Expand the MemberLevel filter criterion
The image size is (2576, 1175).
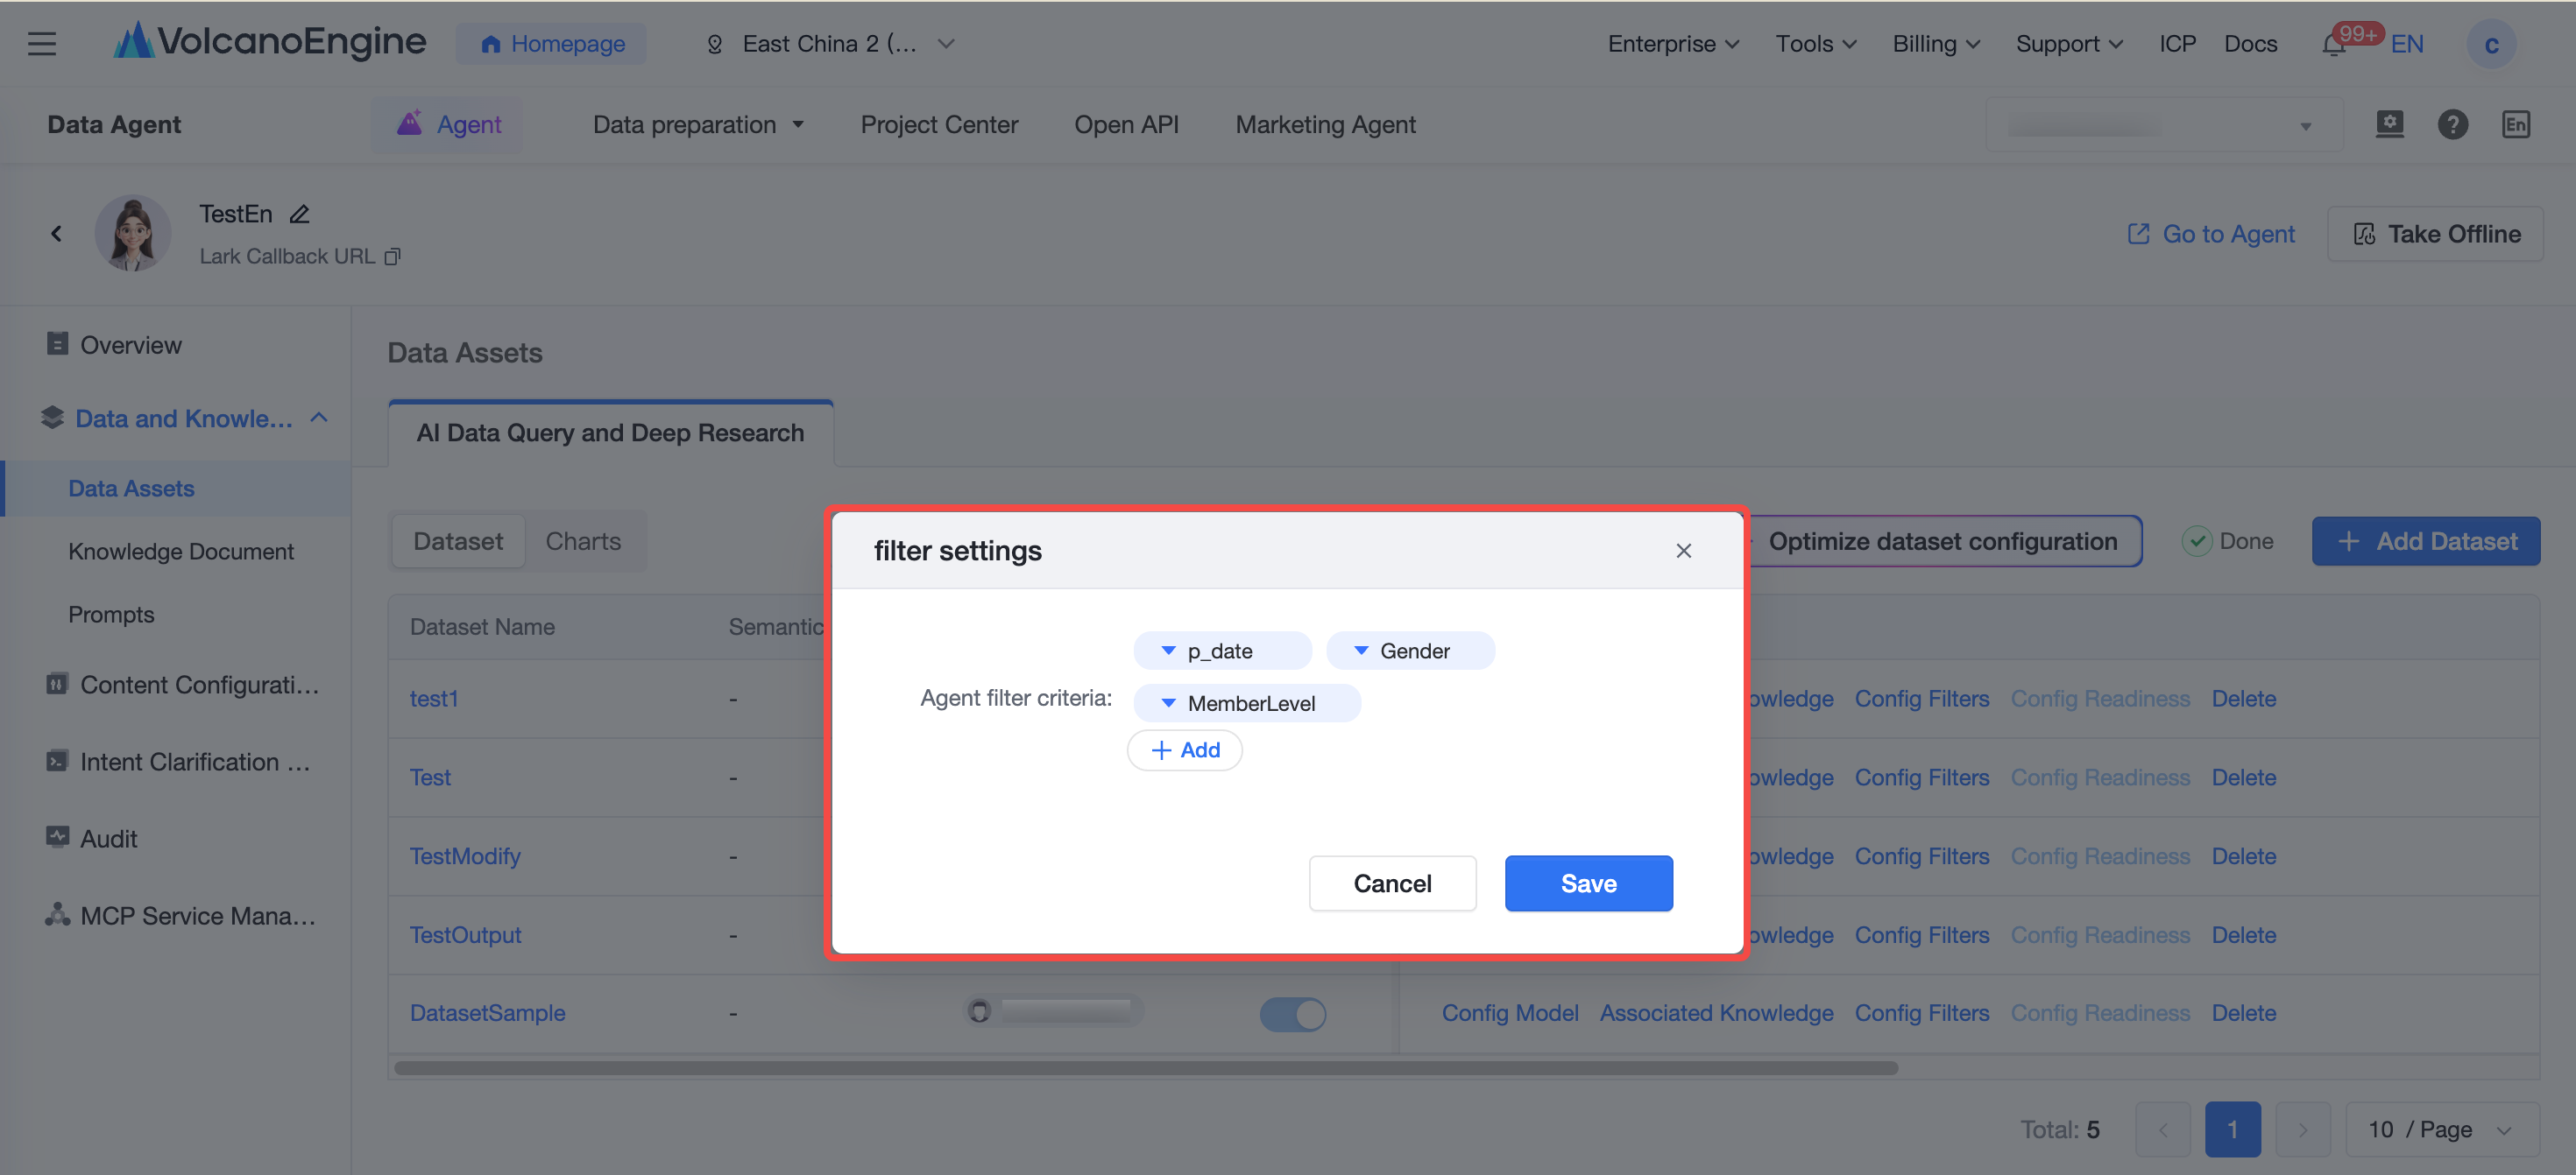tap(1246, 702)
